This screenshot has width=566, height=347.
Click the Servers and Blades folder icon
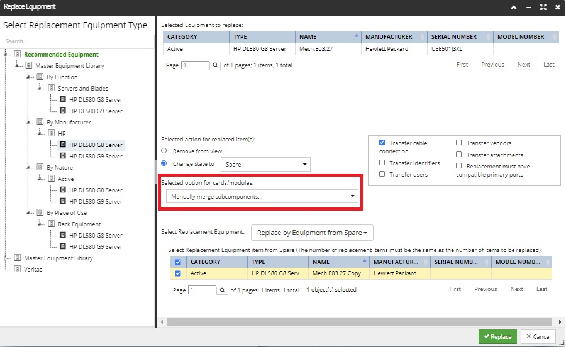pos(52,88)
